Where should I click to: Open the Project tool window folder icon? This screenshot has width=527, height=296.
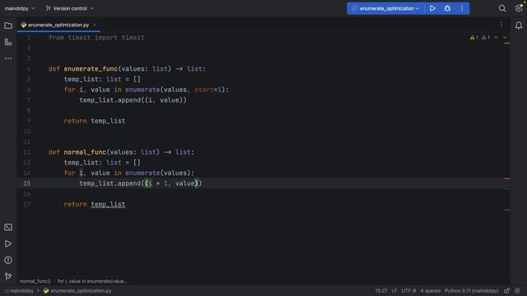pyautogui.click(x=8, y=25)
